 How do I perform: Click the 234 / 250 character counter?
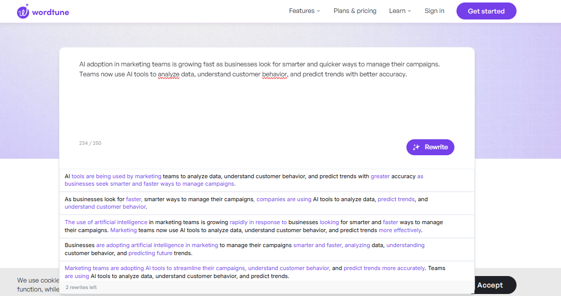(90, 143)
